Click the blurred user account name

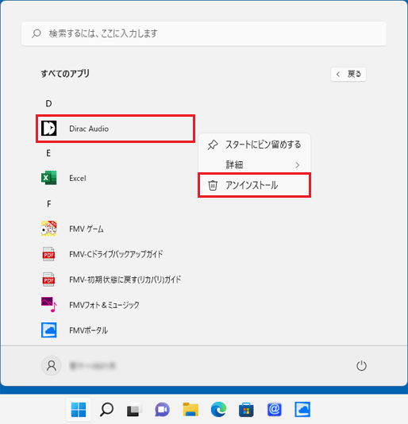(x=92, y=366)
